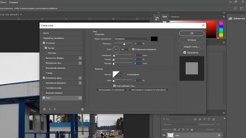Uncheck the Тиснение (Bevel & Emboss) checkbox

click(x=44, y=43)
